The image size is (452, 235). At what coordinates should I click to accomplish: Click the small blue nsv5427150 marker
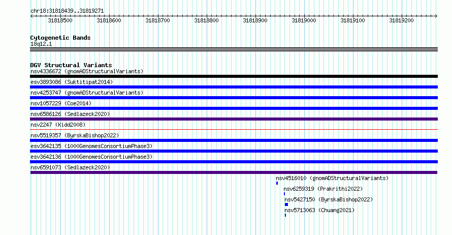click(x=286, y=204)
